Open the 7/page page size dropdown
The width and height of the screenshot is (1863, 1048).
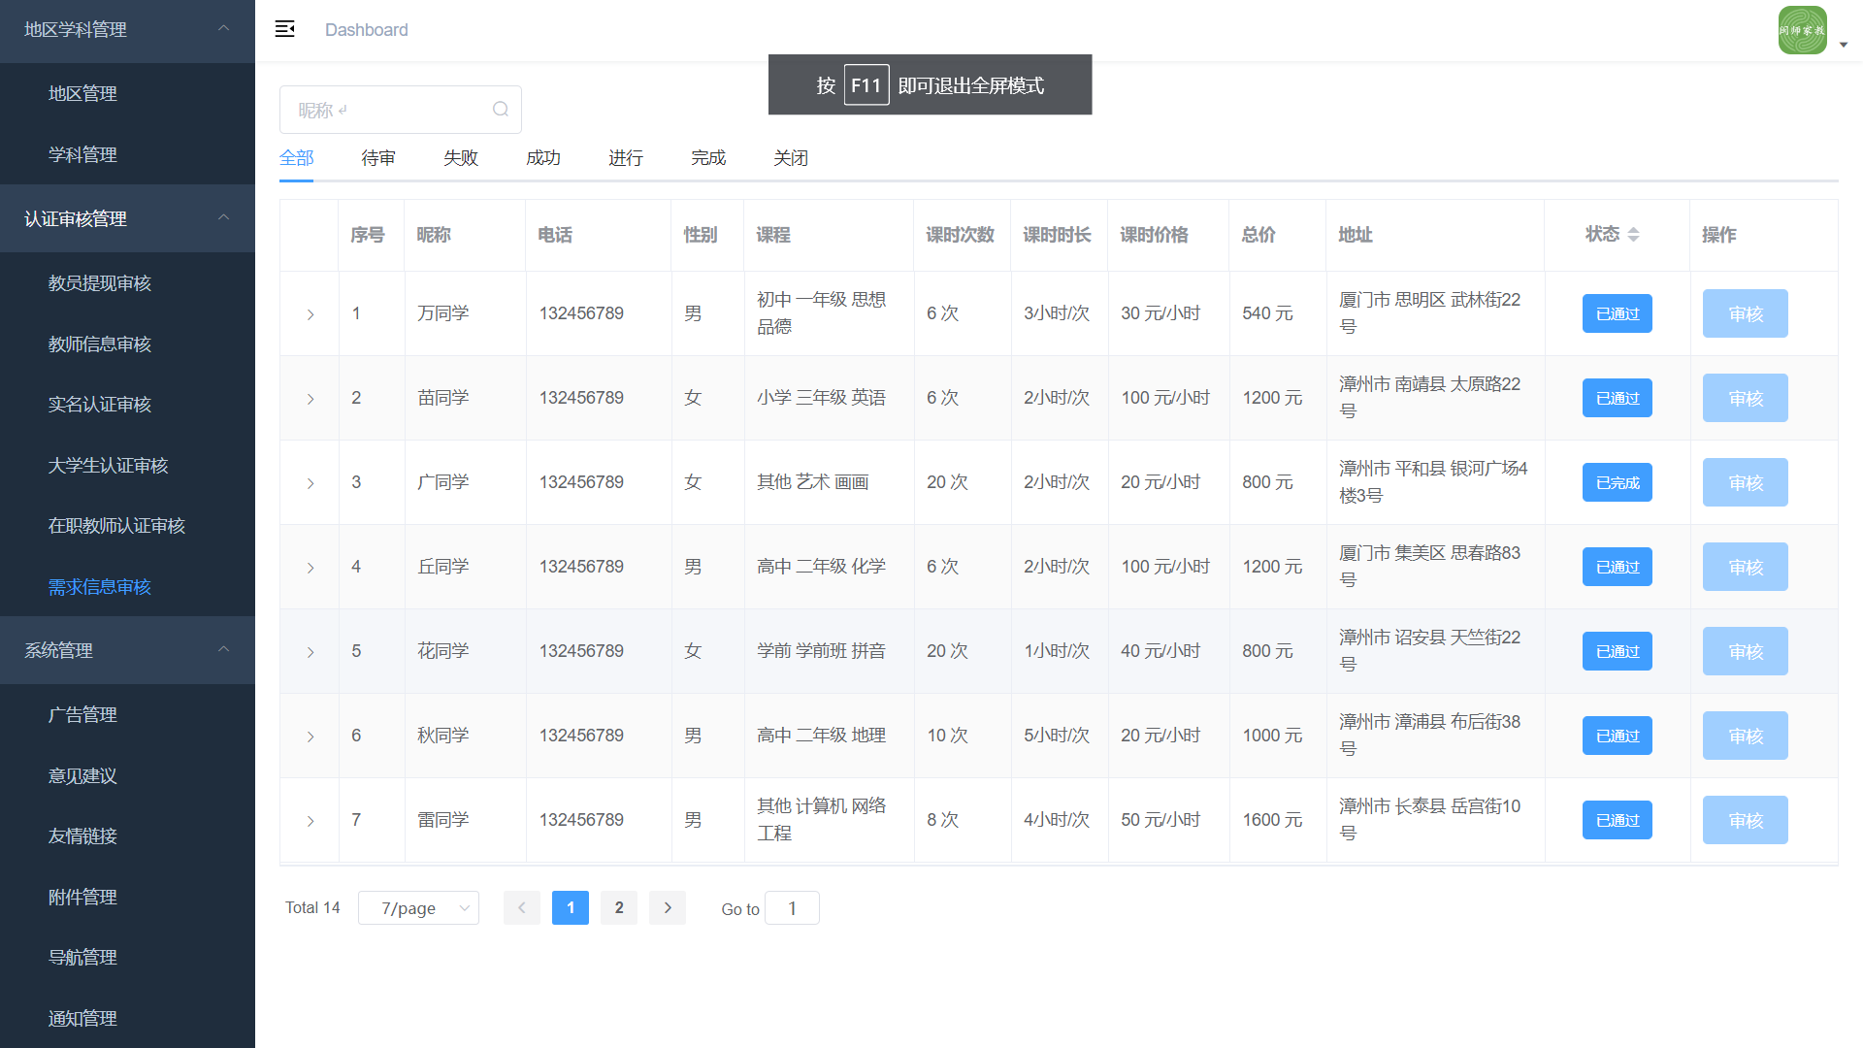(418, 908)
